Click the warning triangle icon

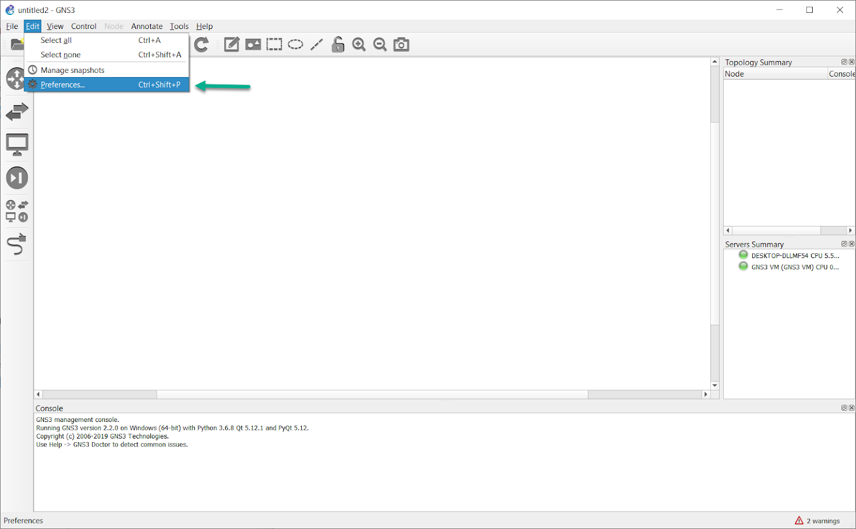(799, 520)
